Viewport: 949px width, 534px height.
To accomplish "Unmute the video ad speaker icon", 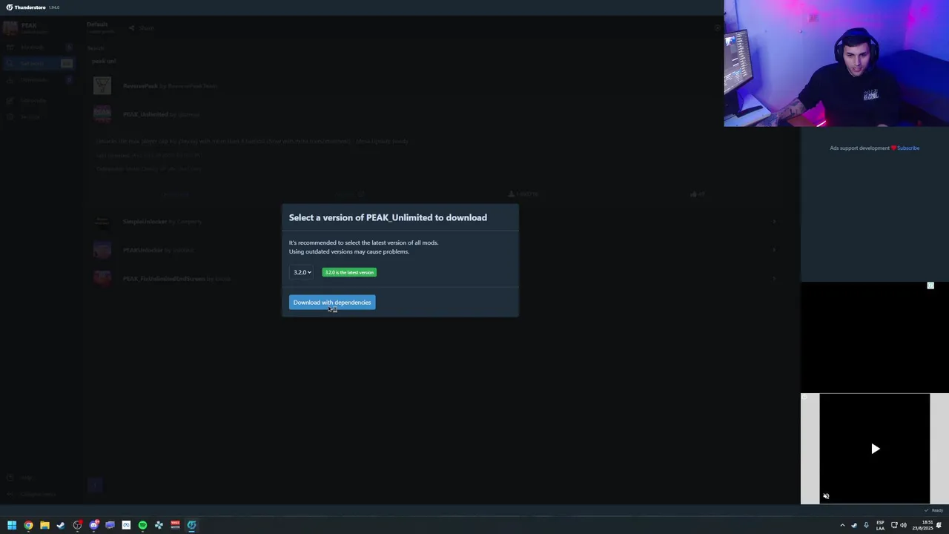I will tap(826, 496).
